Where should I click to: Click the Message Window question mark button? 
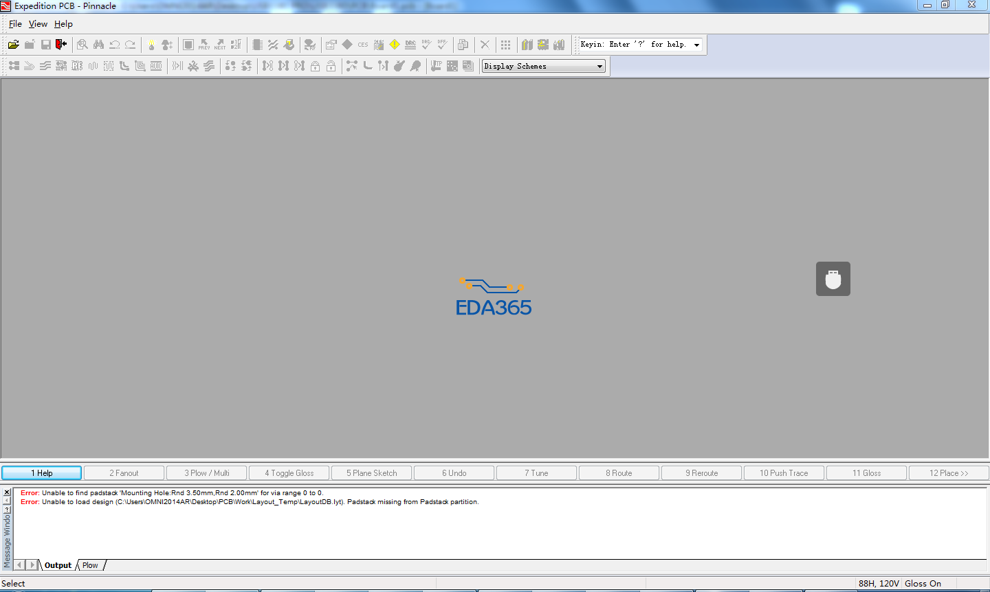(x=7, y=510)
